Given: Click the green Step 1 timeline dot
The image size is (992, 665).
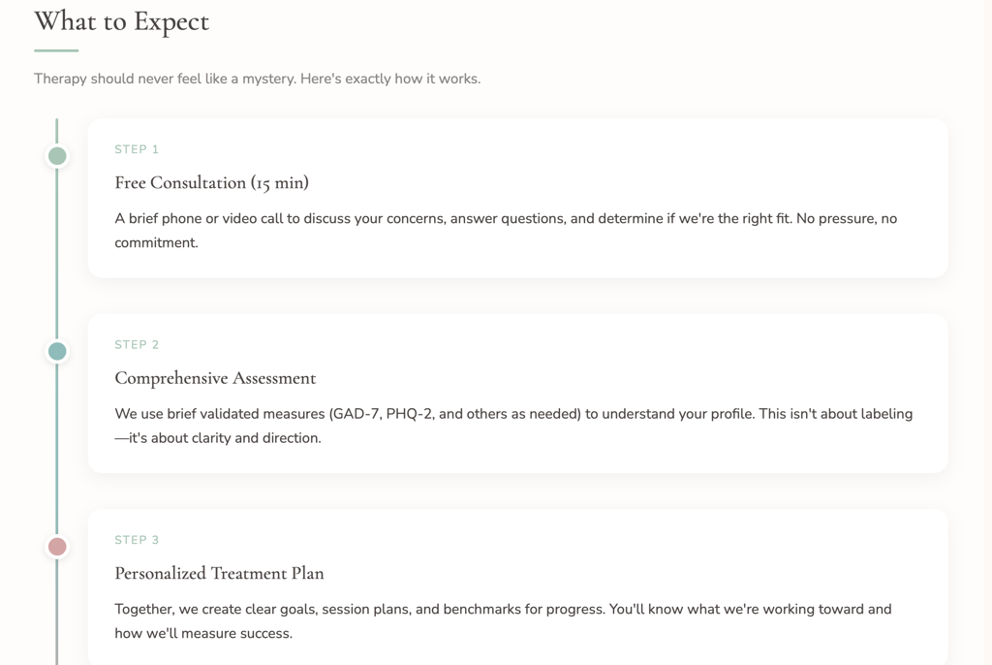Looking at the screenshot, I should (57, 156).
